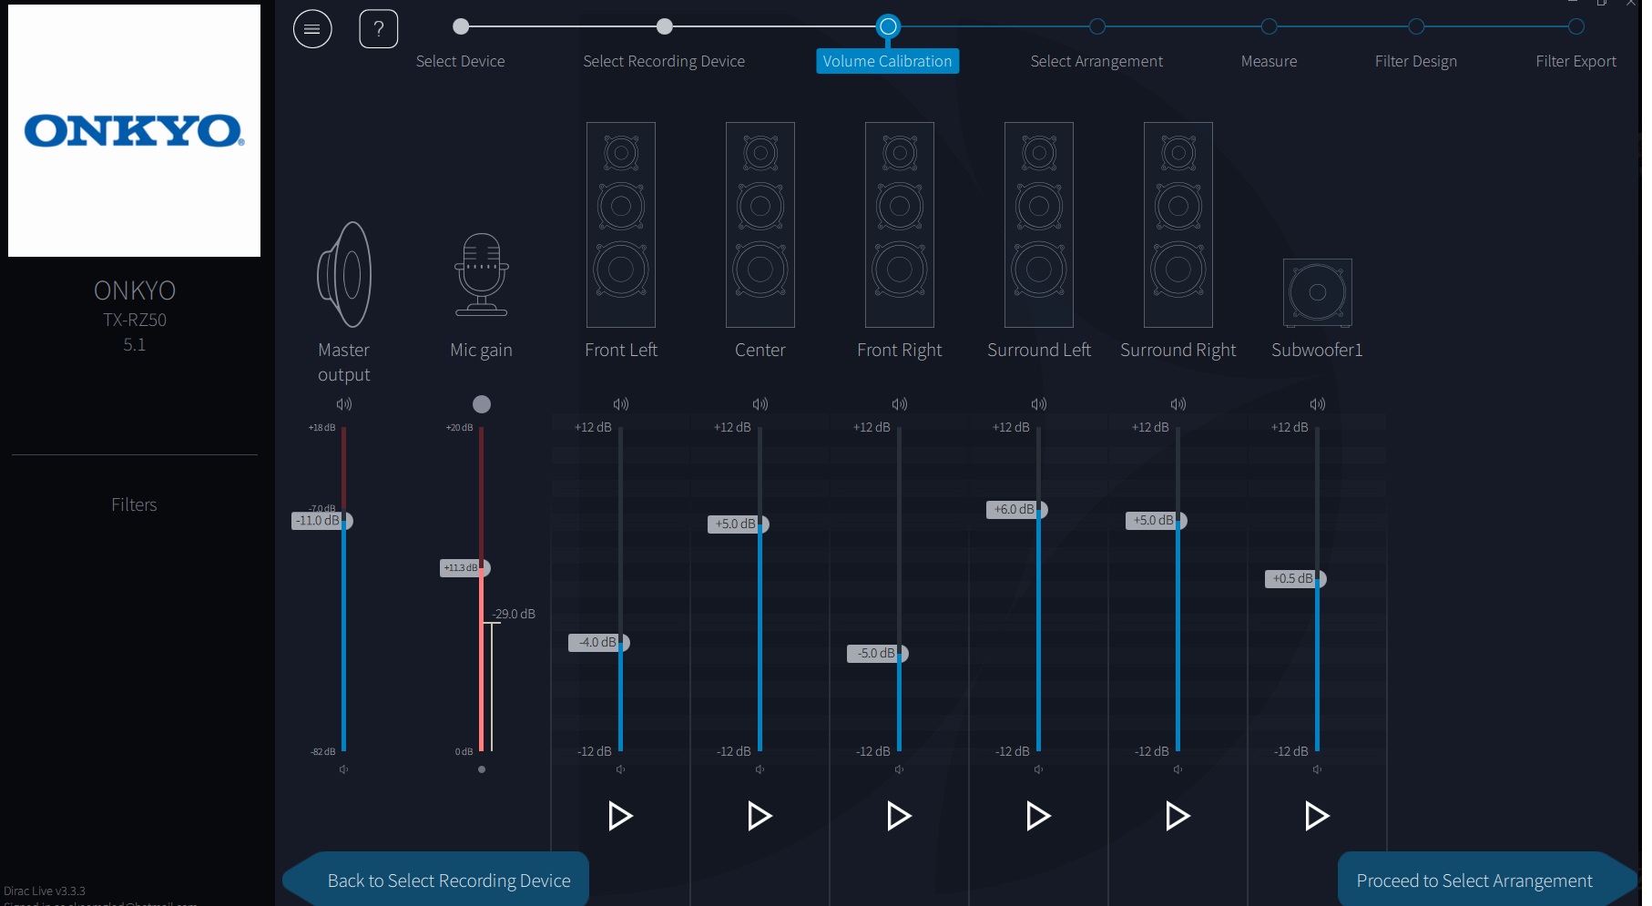The width and height of the screenshot is (1652, 906).
Task: Set Front Left volume to max icon
Action: click(620, 404)
